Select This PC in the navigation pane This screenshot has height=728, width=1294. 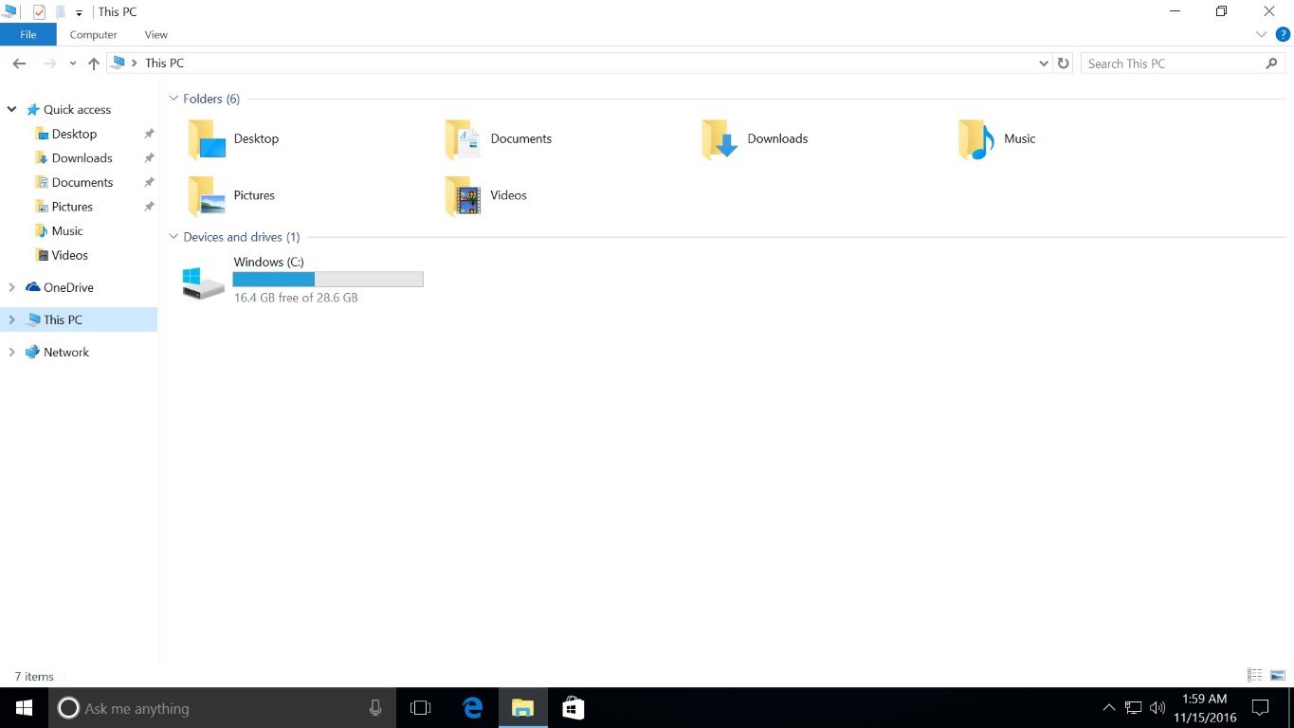tap(54, 320)
